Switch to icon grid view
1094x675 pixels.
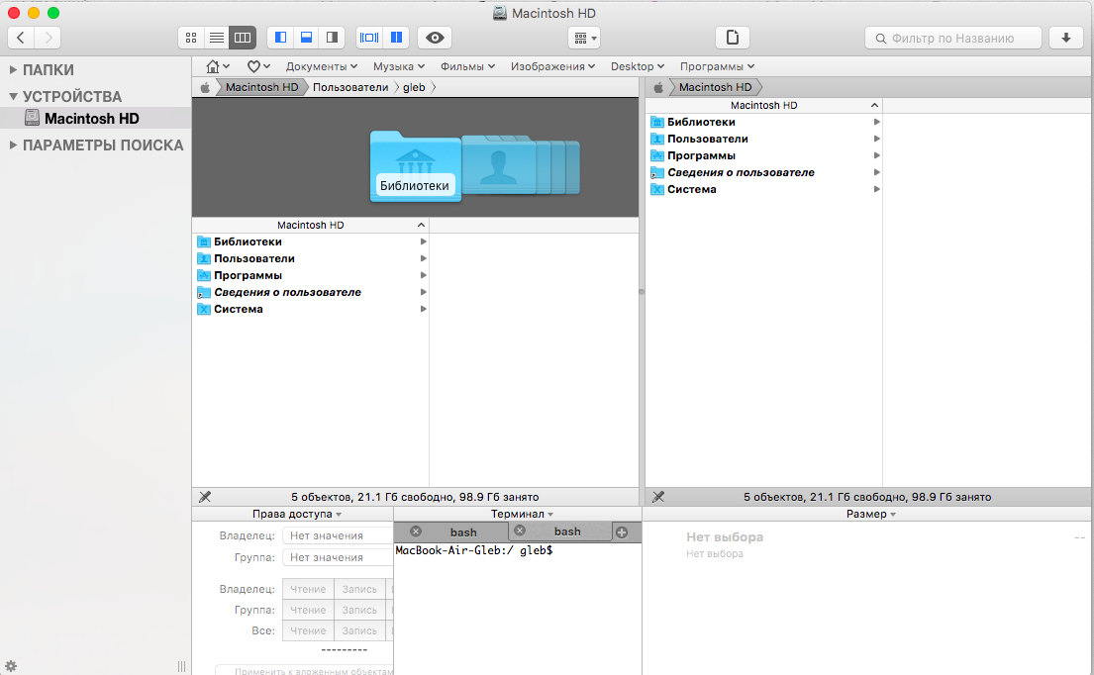[x=191, y=38]
